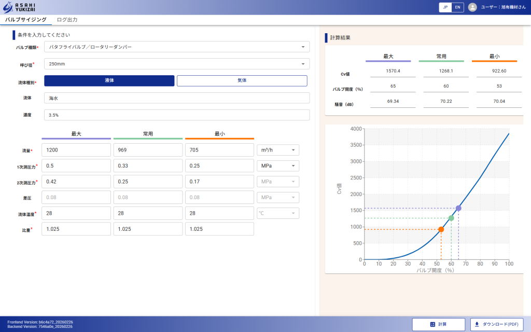Click the orange minimum point on chart

click(x=441, y=229)
